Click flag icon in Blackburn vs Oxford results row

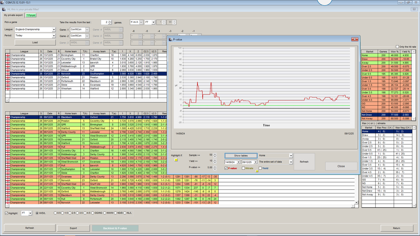click(8, 117)
